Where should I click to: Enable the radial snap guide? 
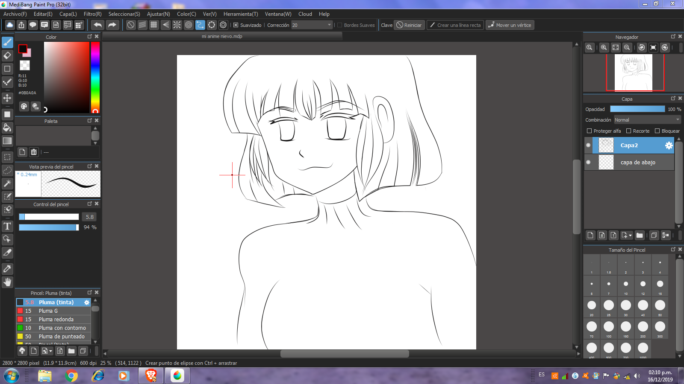(x=177, y=25)
